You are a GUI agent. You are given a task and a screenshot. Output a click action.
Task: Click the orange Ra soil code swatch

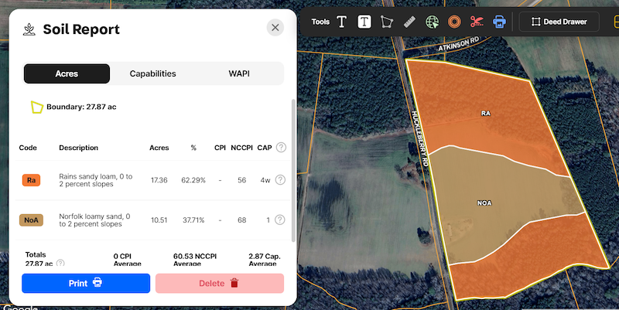pos(32,180)
